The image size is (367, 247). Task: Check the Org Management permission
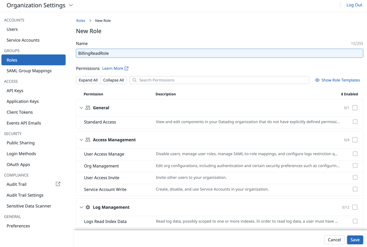click(x=355, y=166)
